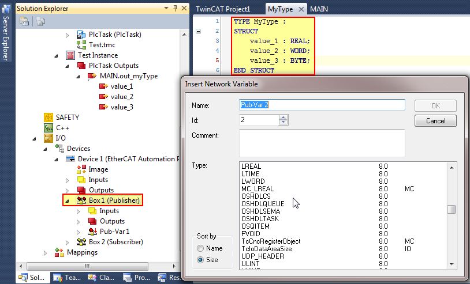Open the Solution Explorer window options dropdown

pyautogui.click(x=166, y=9)
